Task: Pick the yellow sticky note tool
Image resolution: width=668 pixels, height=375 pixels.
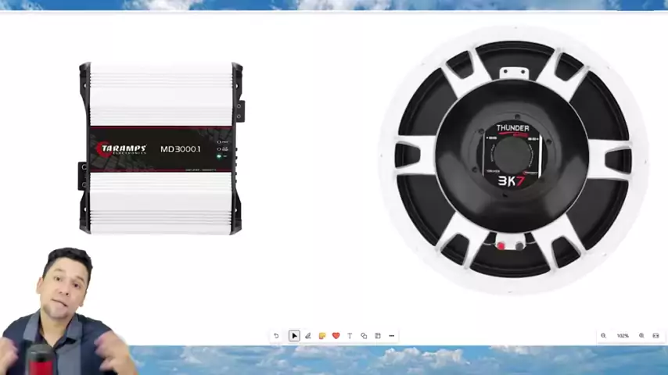Action: (x=322, y=336)
